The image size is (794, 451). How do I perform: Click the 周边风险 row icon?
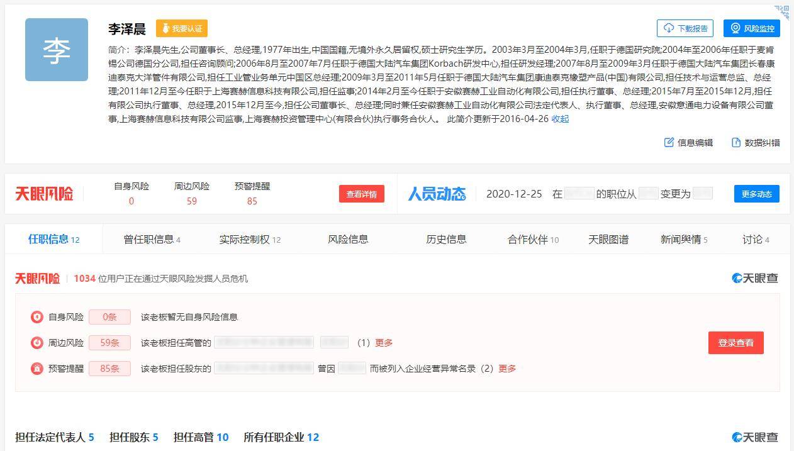pos(37,343)
